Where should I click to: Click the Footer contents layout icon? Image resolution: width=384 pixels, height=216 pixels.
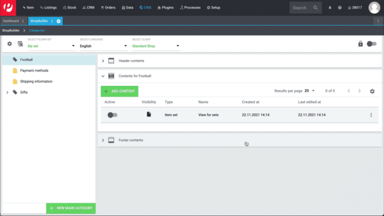click(111, 140)
